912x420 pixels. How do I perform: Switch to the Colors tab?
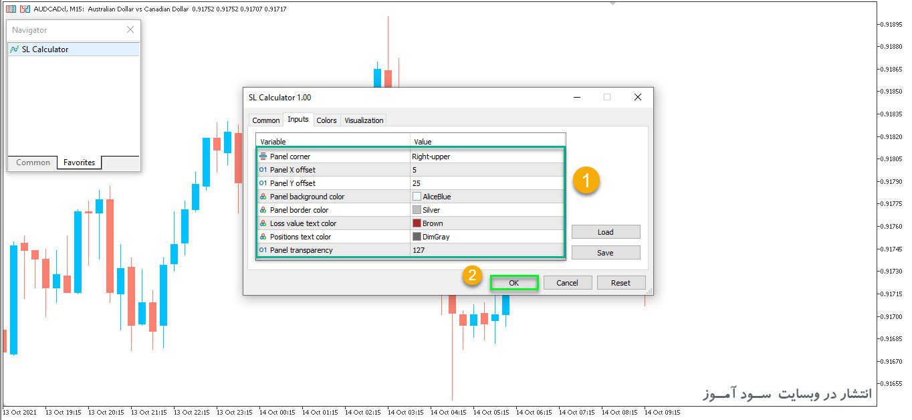(x=326, y=120)
